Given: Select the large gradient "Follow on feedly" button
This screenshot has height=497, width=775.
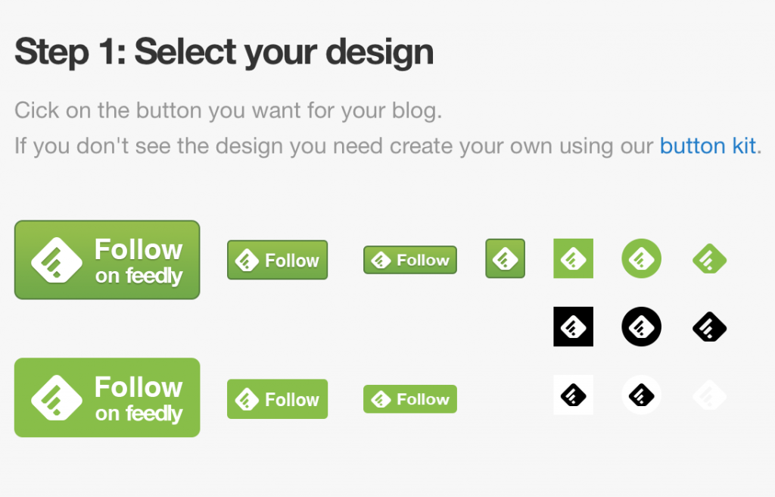Looking at the screenshot, I should click(x=107, y=260).
